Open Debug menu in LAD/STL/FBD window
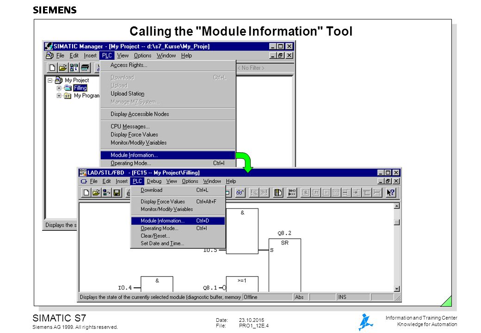Screen dimensions: 481x333 154,181
